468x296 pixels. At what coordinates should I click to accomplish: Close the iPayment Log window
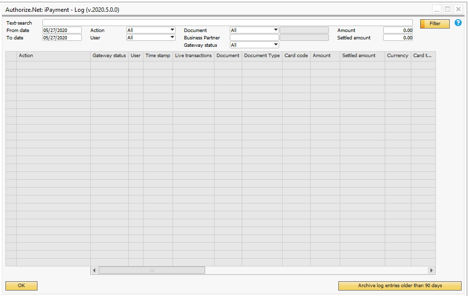(x=458, y=9)
